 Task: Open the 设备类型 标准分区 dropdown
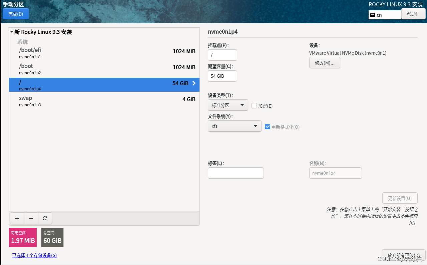click(x=228, y=105)
